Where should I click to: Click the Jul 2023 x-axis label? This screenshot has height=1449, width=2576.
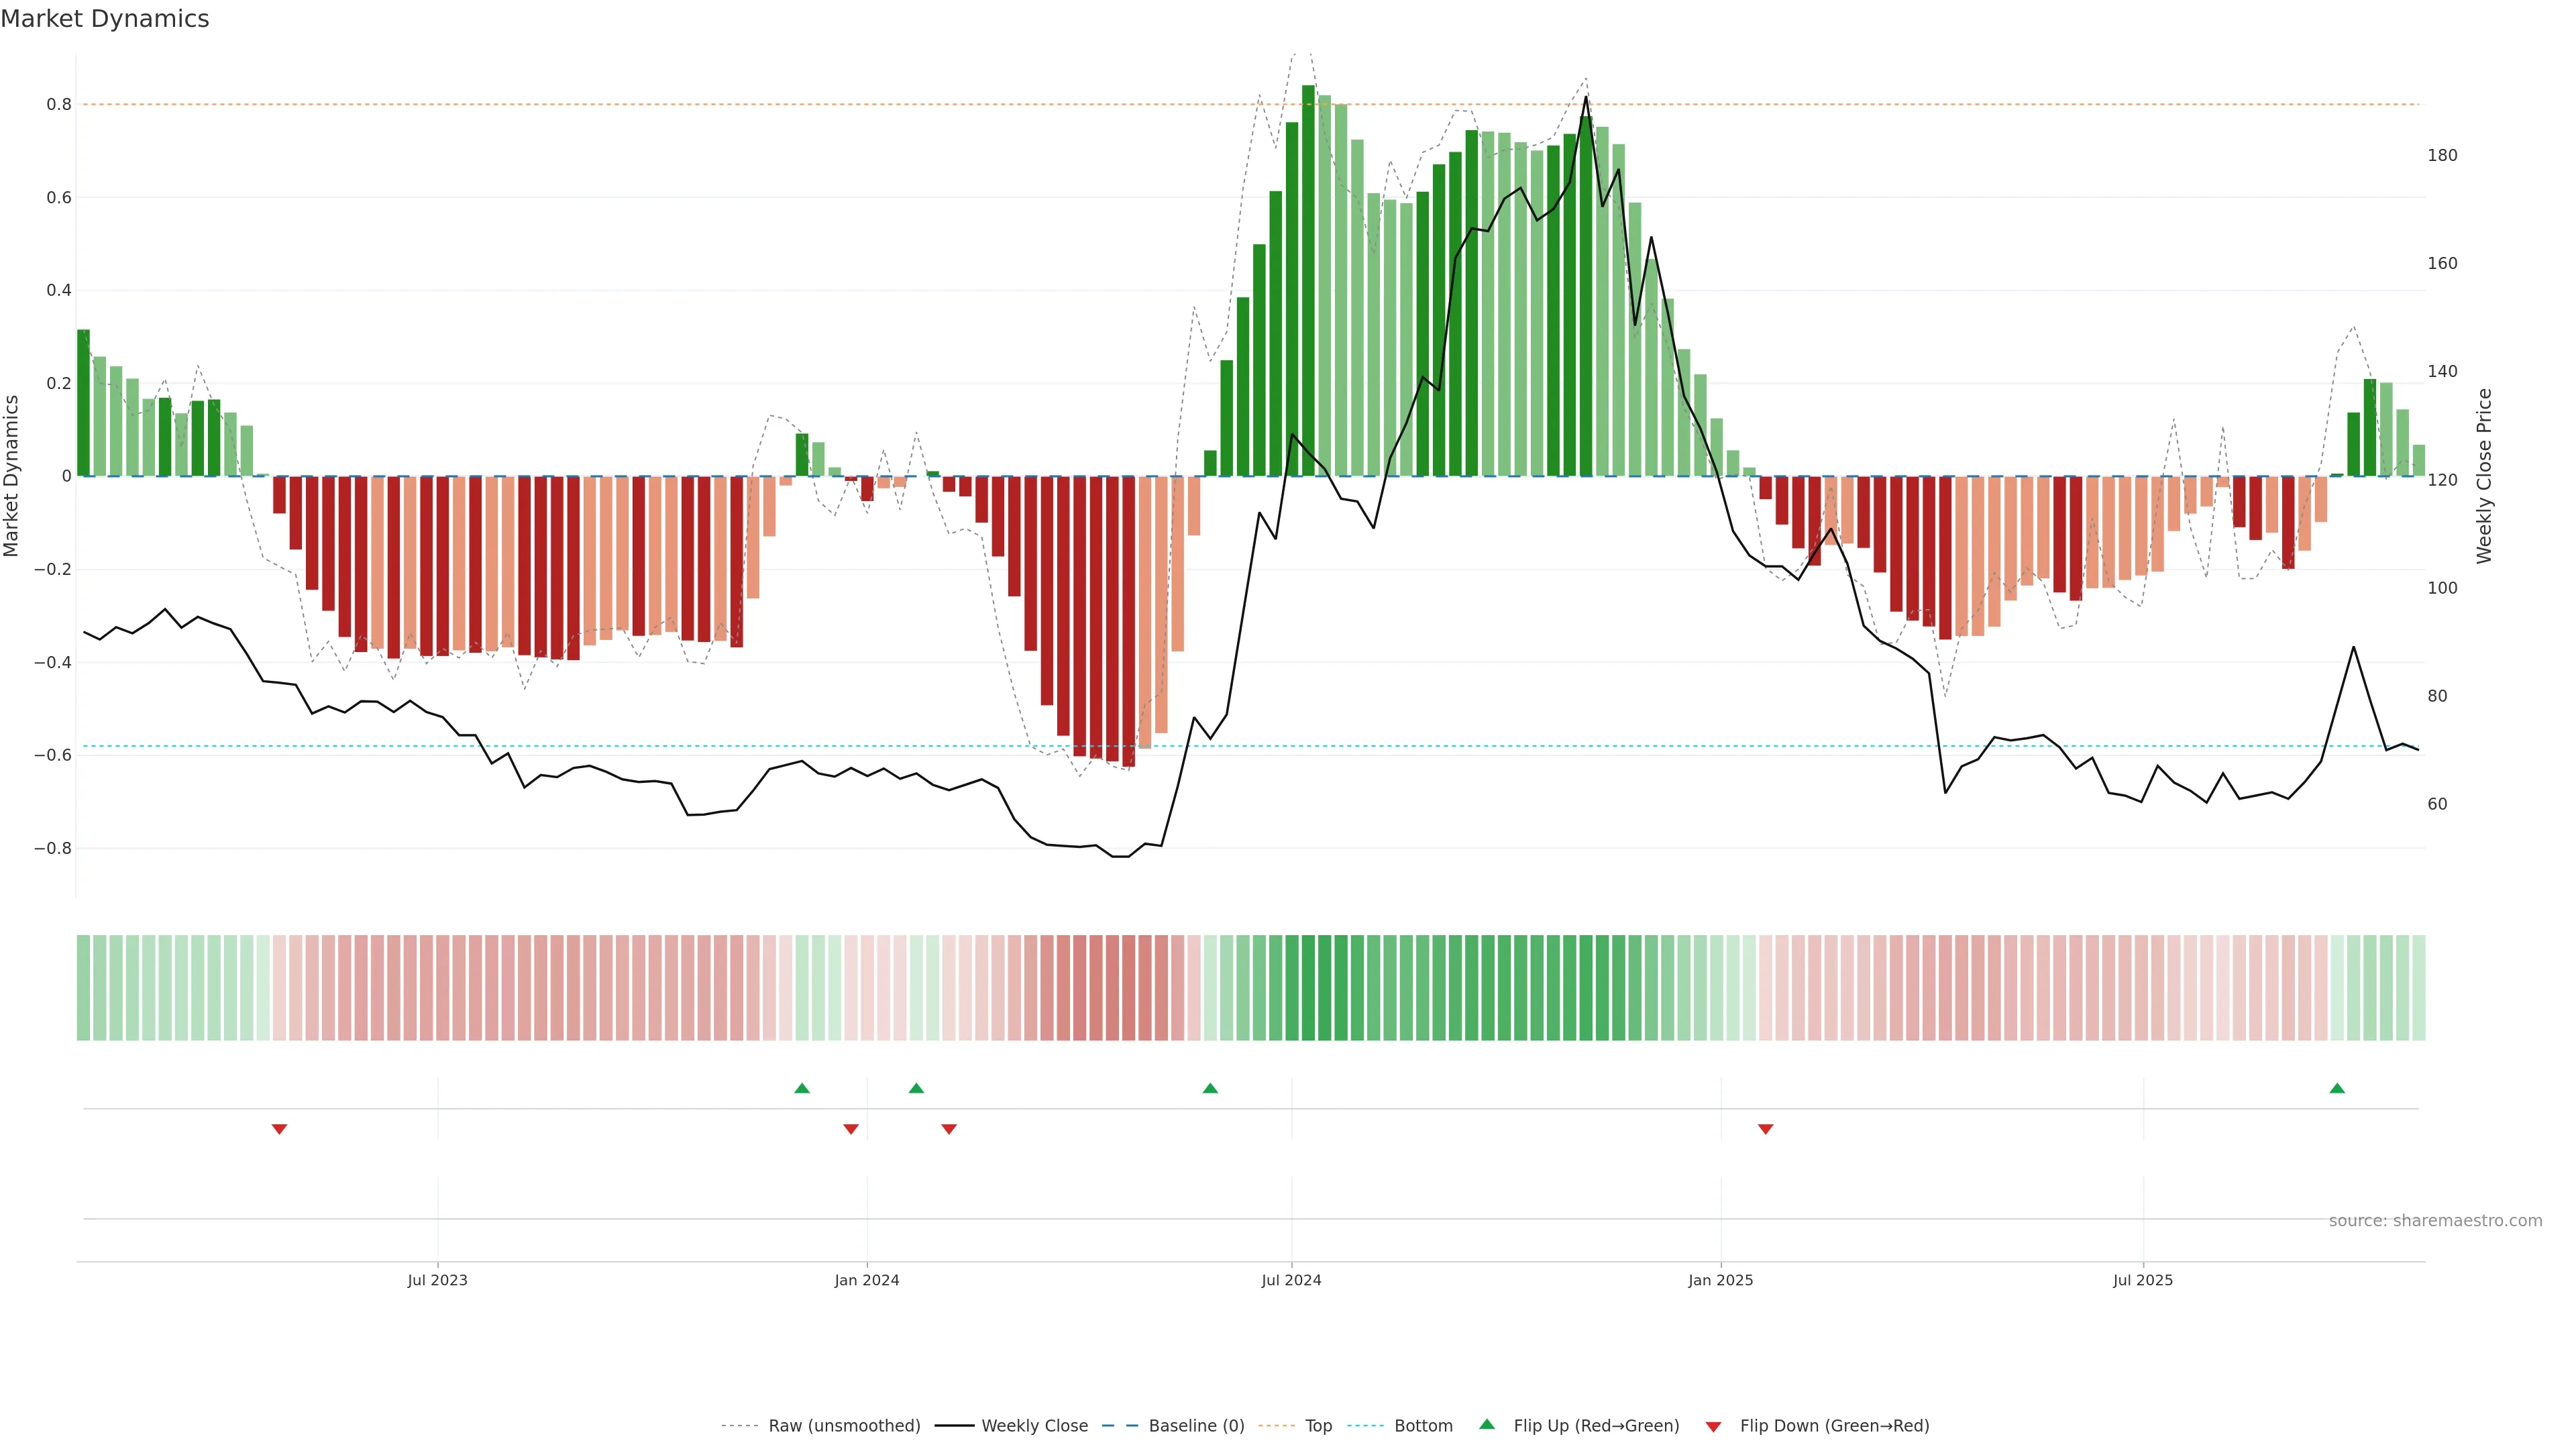(437, 1280)
